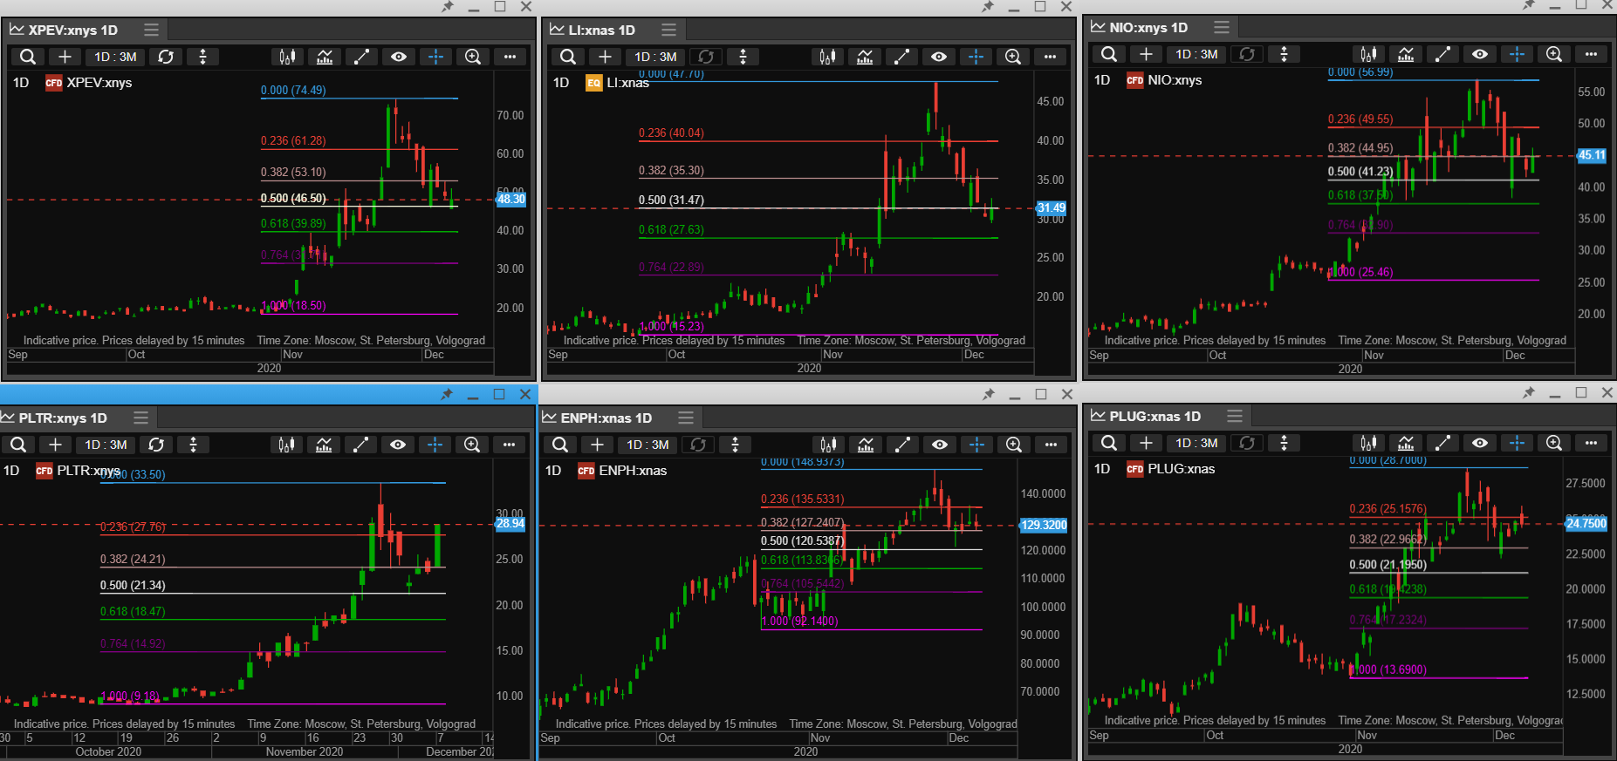This screenshot has width=1617, height=761.
Task: Click the NIO:xnys CFD instrument label
Action: click(x=1164, y=80)
